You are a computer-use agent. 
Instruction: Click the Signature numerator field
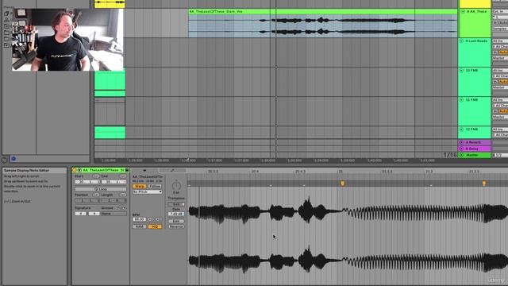[x=80, y=214]
